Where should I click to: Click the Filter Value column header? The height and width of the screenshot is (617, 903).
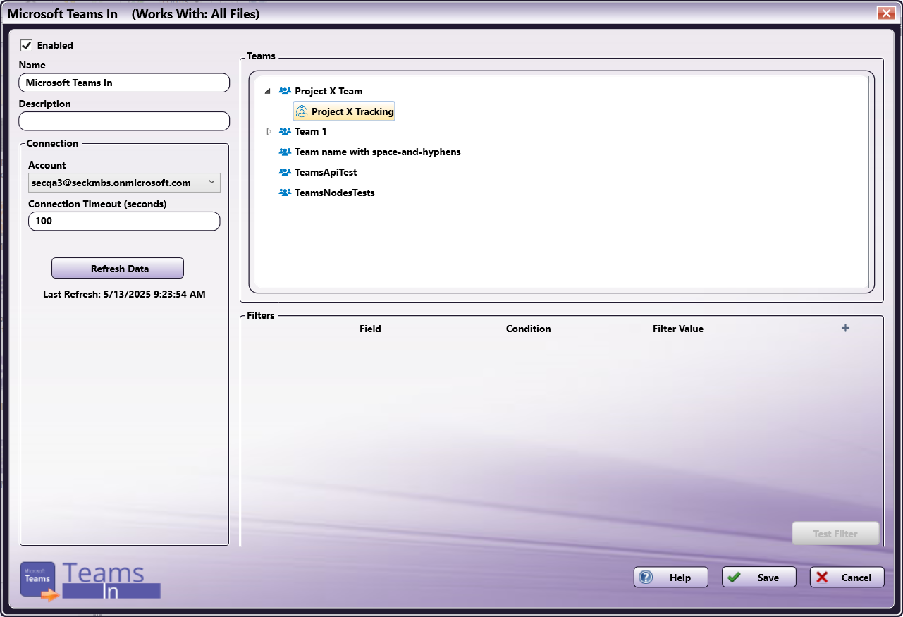[678, 329]
